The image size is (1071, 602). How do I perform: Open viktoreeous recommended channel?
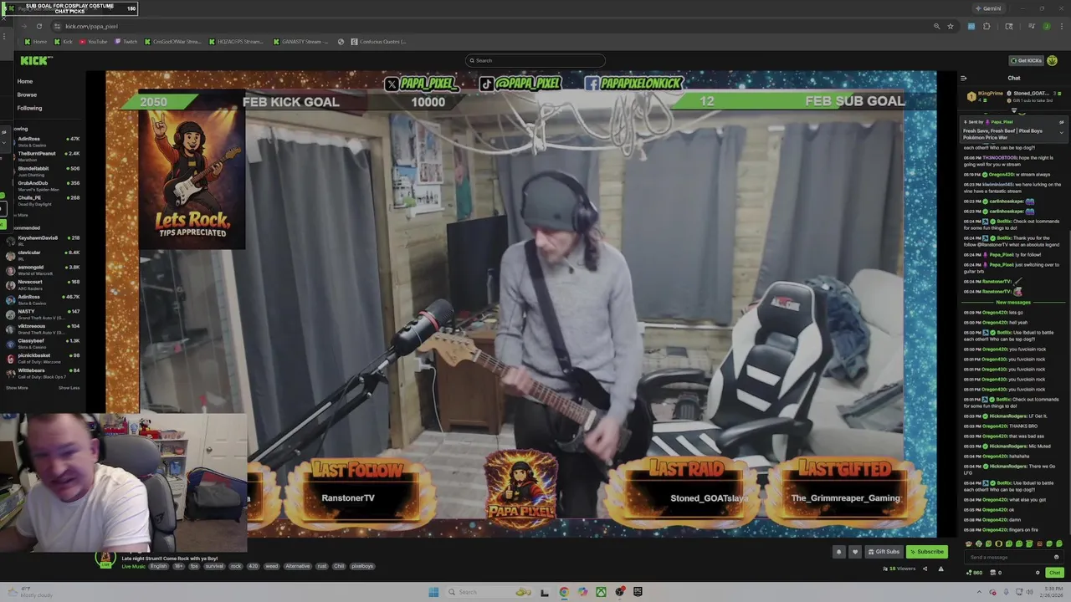[x=42, y=328]
